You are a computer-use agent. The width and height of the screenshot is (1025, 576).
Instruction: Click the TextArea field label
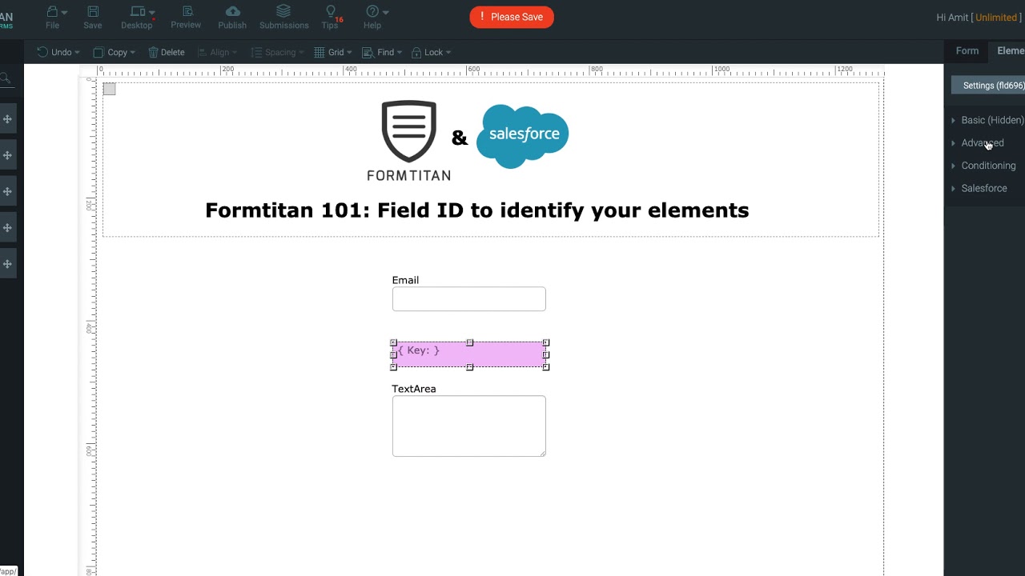pos(414,389)
